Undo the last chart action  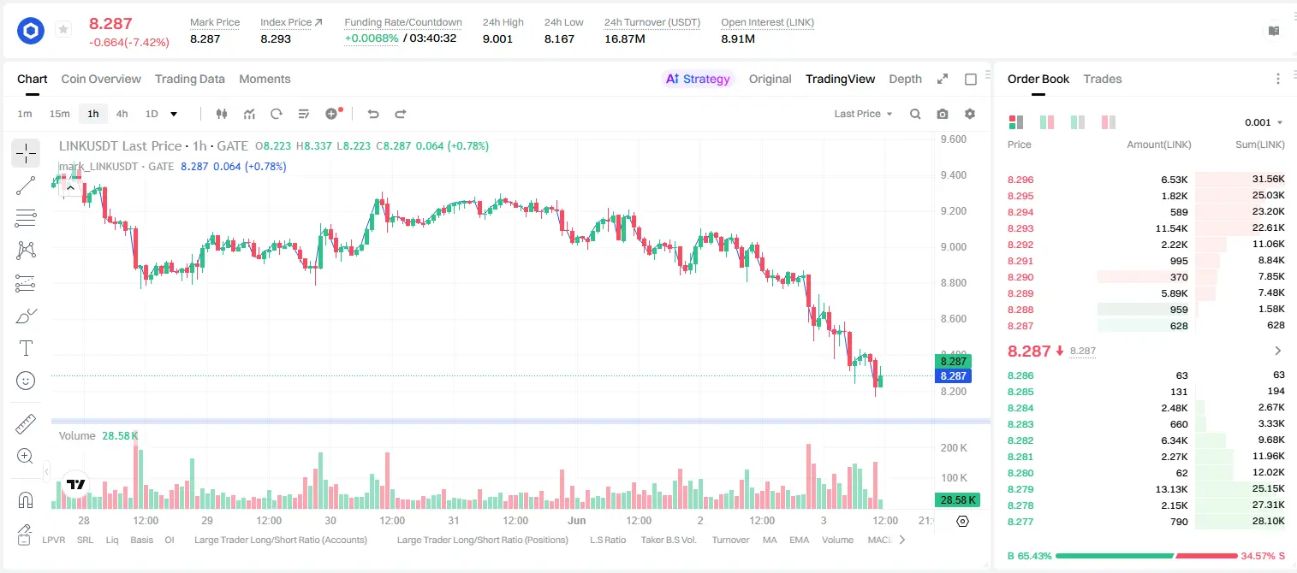(x=372, y=114)
